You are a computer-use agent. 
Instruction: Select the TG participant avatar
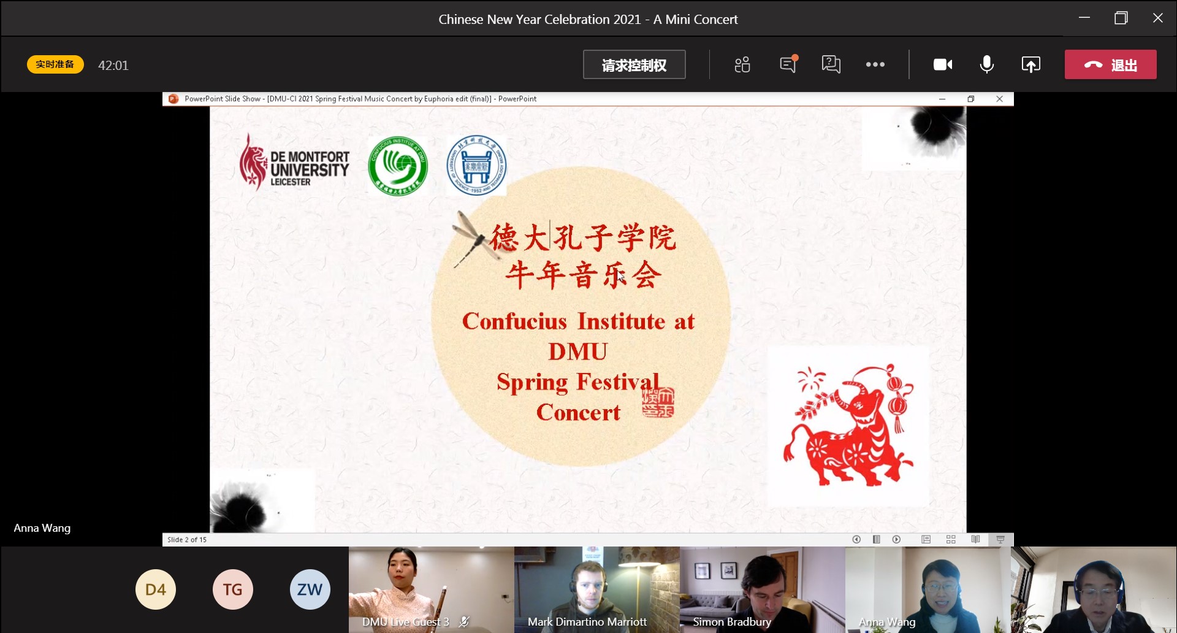[x=233, y=589]
